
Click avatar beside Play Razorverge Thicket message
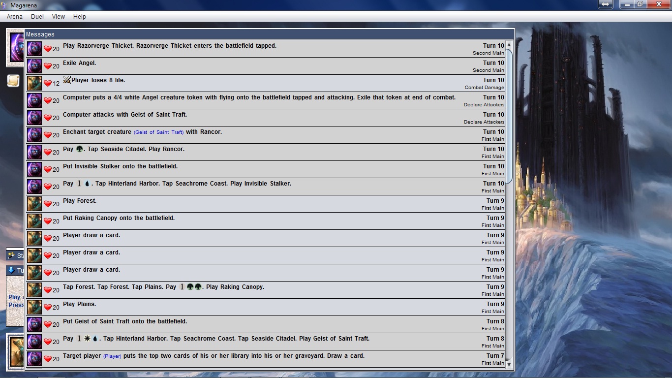(x=34, y=49)
